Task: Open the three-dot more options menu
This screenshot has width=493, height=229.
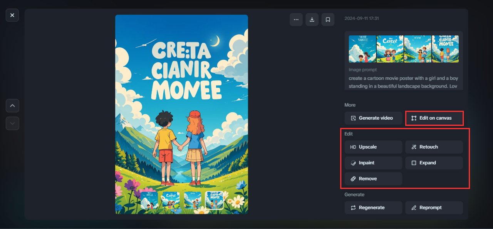Action: pos(296,20)
